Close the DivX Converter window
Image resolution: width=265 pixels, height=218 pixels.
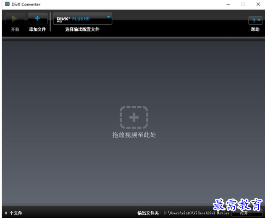click(x=258, y=4)
